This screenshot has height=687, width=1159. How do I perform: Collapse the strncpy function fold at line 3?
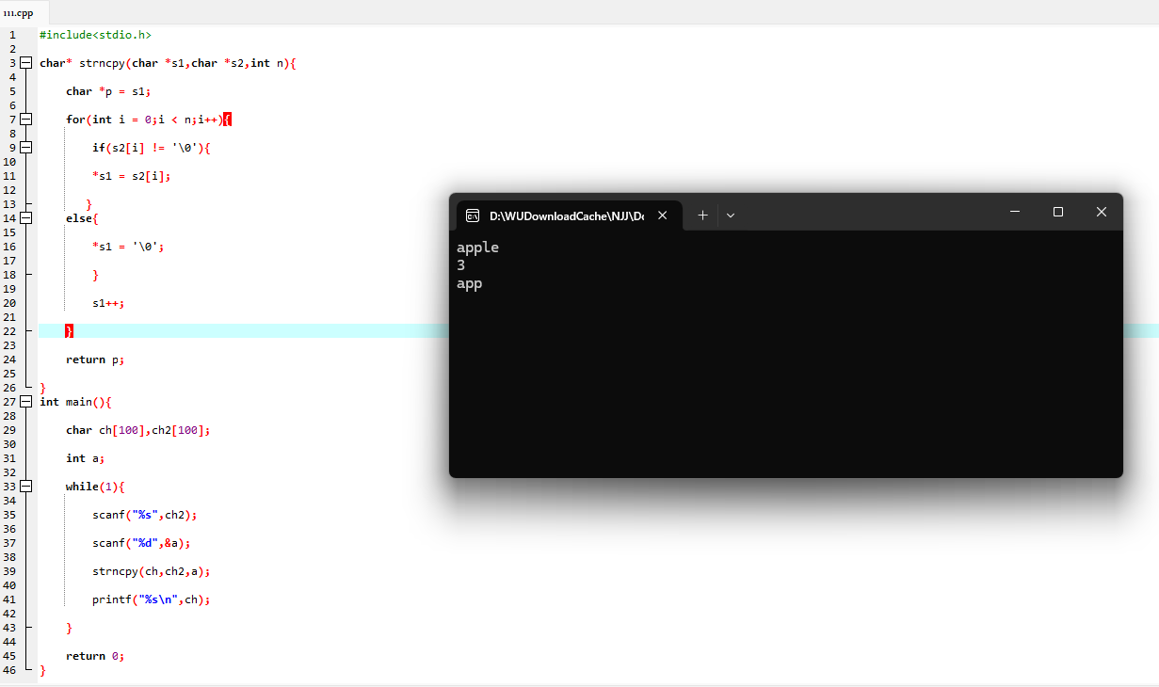pos(26,63)
